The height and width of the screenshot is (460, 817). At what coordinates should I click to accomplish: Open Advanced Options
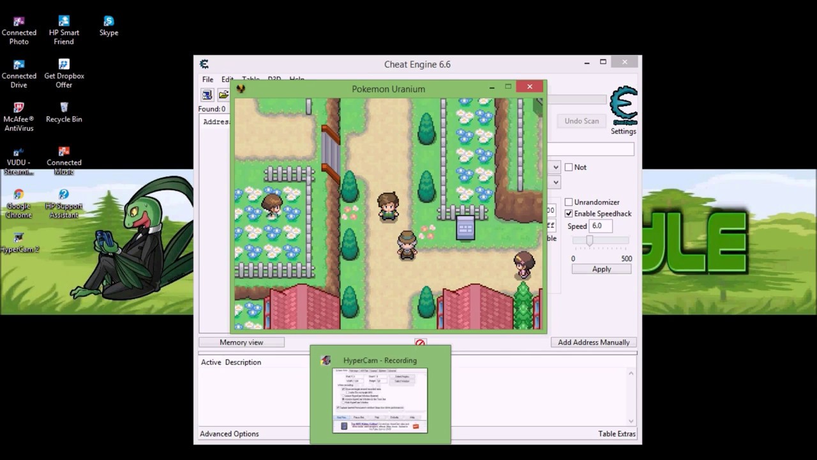pyautogui.click(x=229, y=434)
